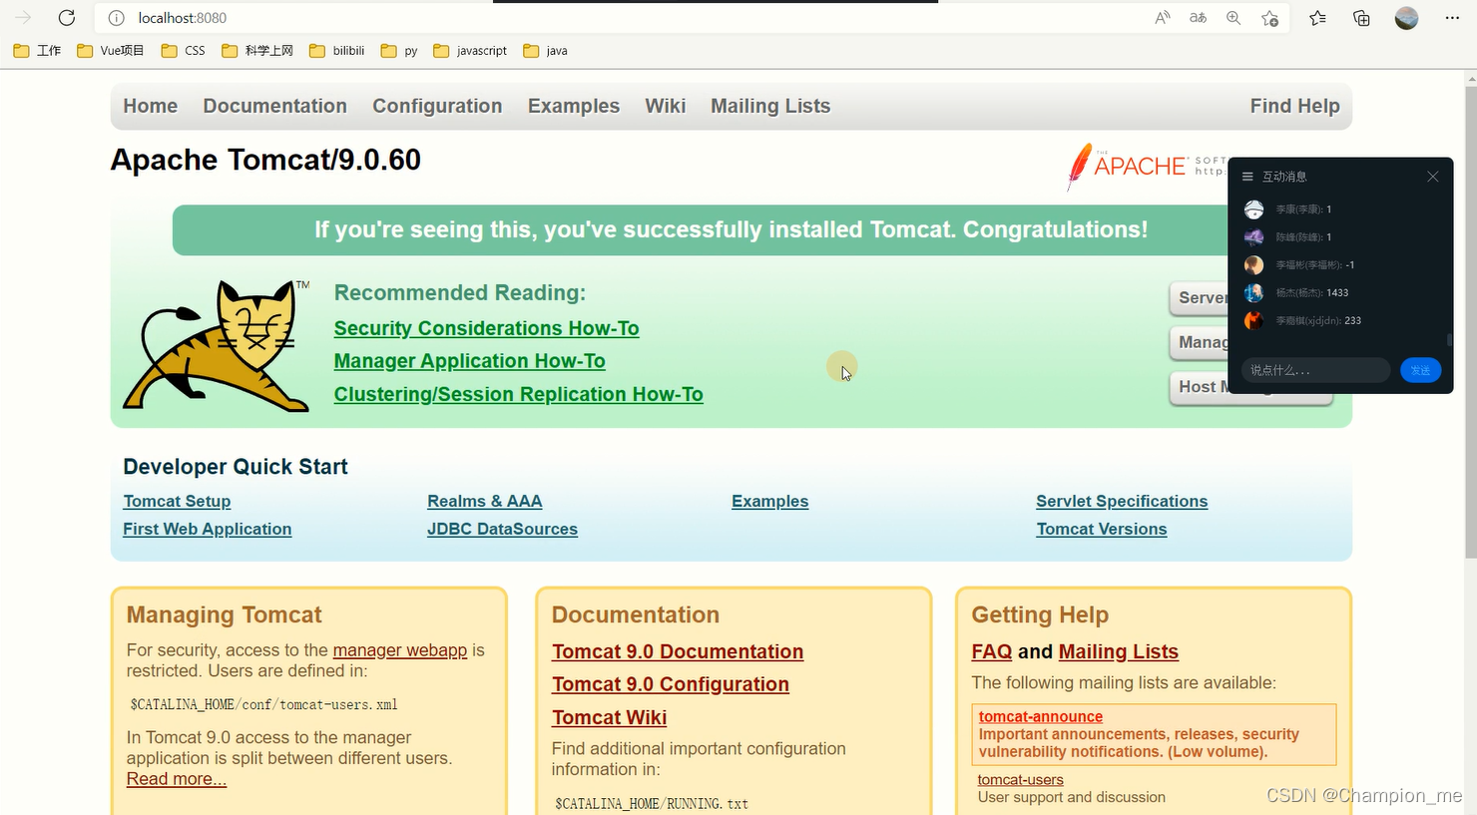Open First Web Application link
1477x815 pixels.
(x=208, y=529)
